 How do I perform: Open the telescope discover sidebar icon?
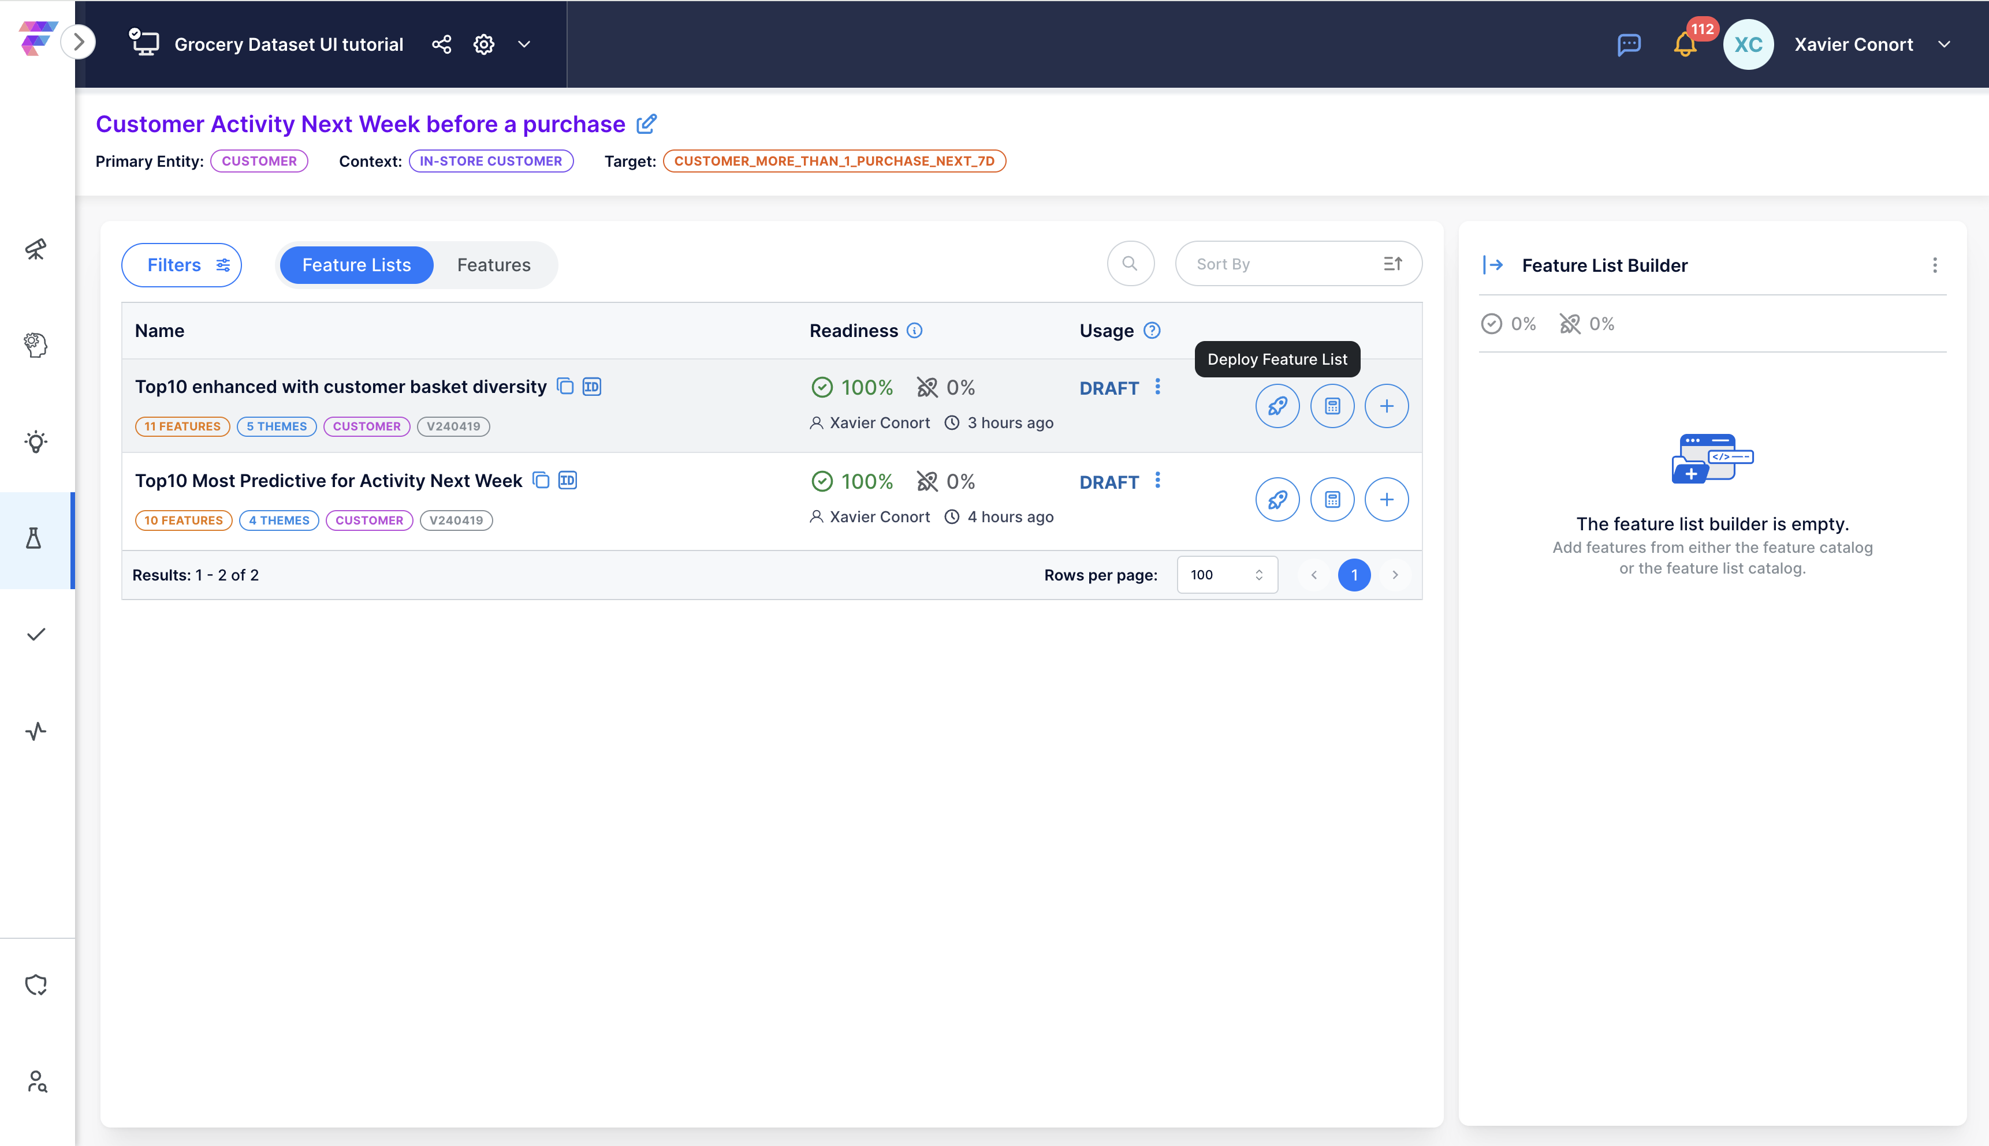coord(35,249)
